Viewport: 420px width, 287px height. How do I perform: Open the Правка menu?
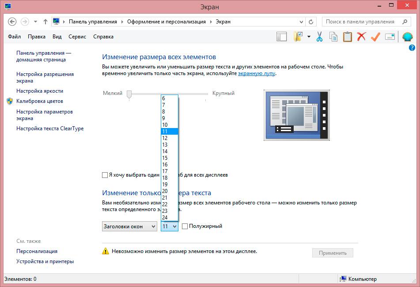[36, 37]
